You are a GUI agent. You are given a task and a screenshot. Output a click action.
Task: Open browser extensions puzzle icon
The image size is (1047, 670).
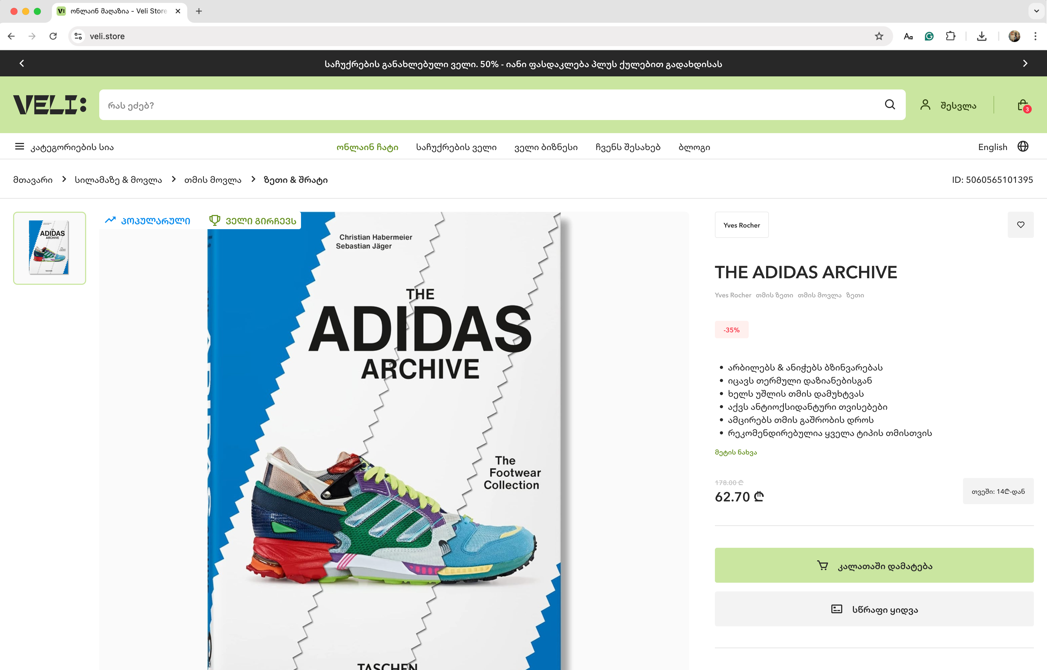(950, 36)
